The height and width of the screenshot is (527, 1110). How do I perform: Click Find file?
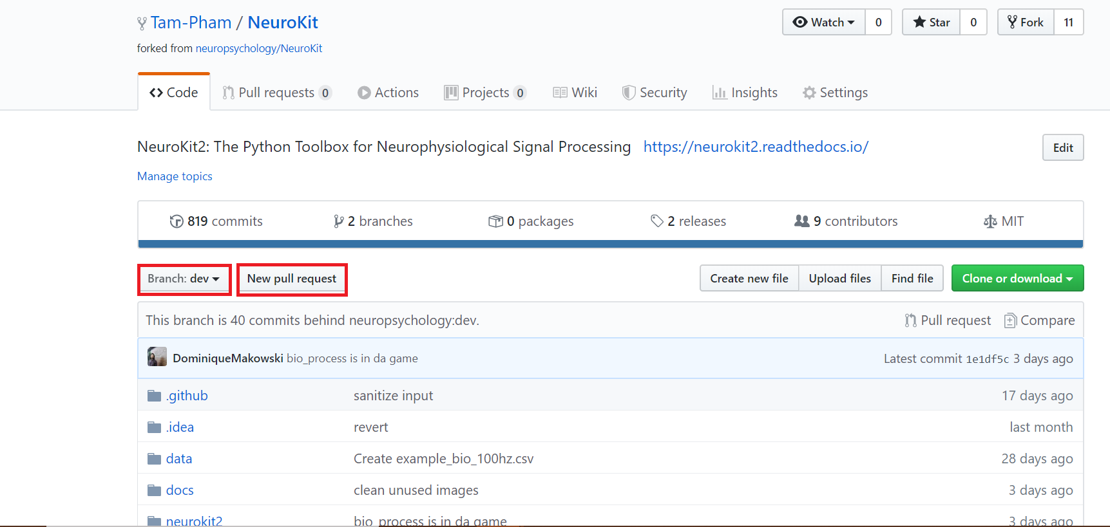pyautogui.click(x=912, y=279)
